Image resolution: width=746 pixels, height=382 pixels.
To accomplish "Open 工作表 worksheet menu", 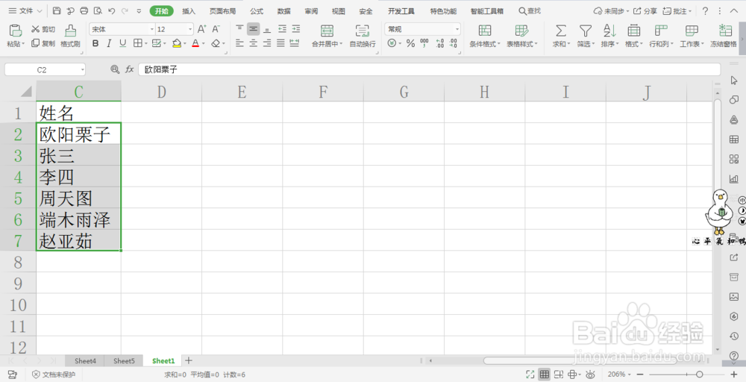I will coord(692,36).
